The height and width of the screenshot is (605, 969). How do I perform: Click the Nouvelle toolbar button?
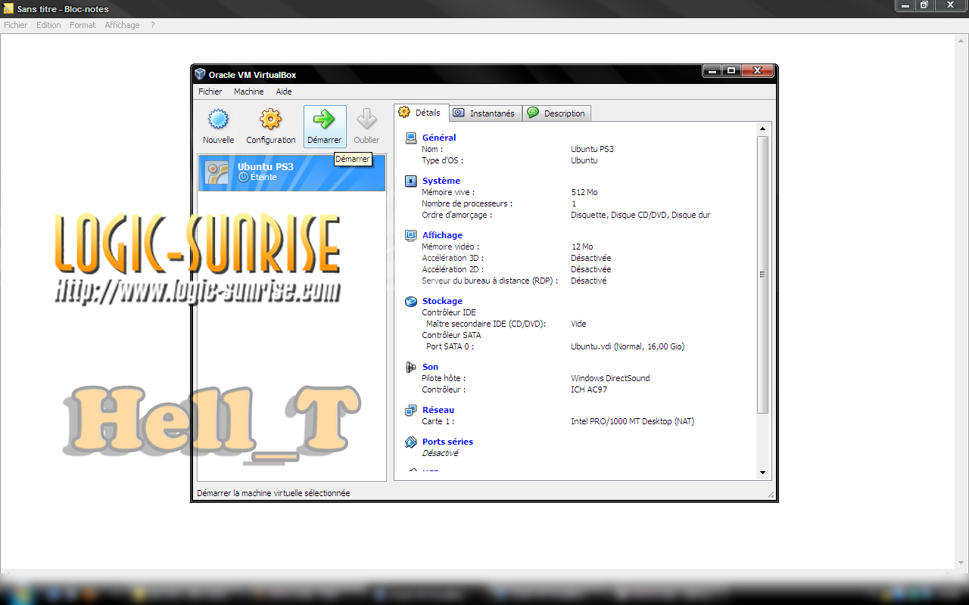tap(218, 126)
